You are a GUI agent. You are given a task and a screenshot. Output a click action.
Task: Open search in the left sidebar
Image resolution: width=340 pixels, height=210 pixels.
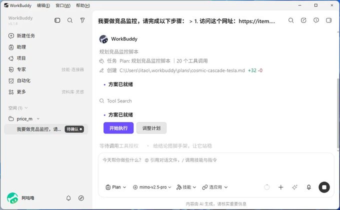pyautogui.click(x=70, y=20)
